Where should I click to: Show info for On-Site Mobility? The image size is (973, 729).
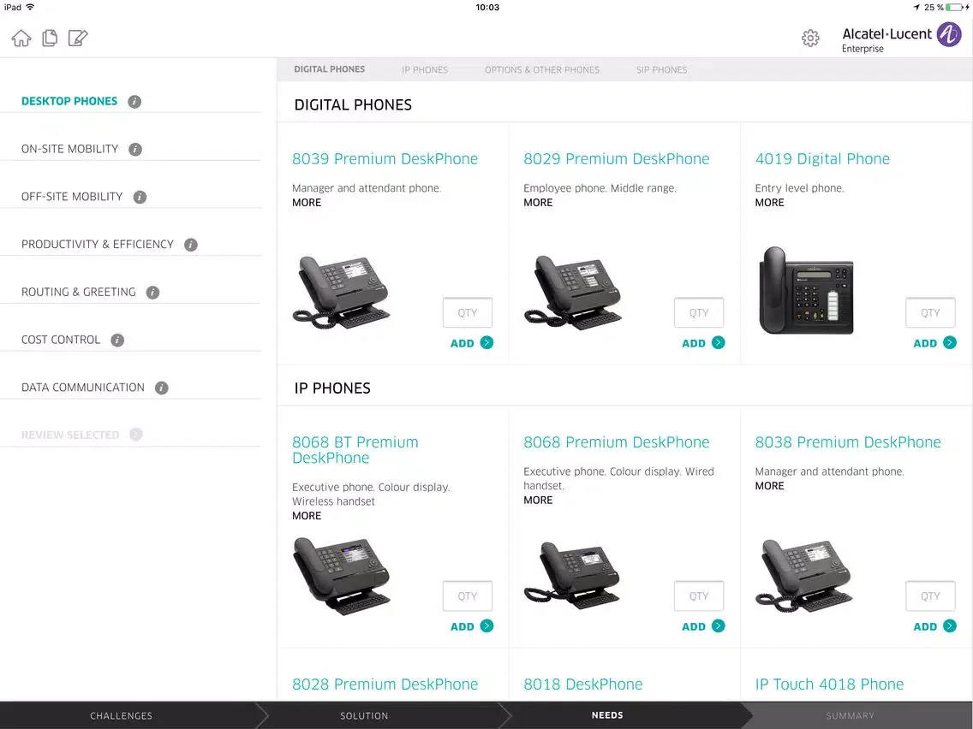click(x=135, y=150)
